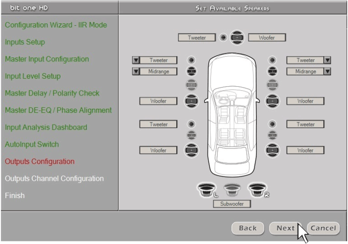Screen dimensions: 348x244
Task: Open the front right Midrange dropdown arrow
Action: pos(327,71)
